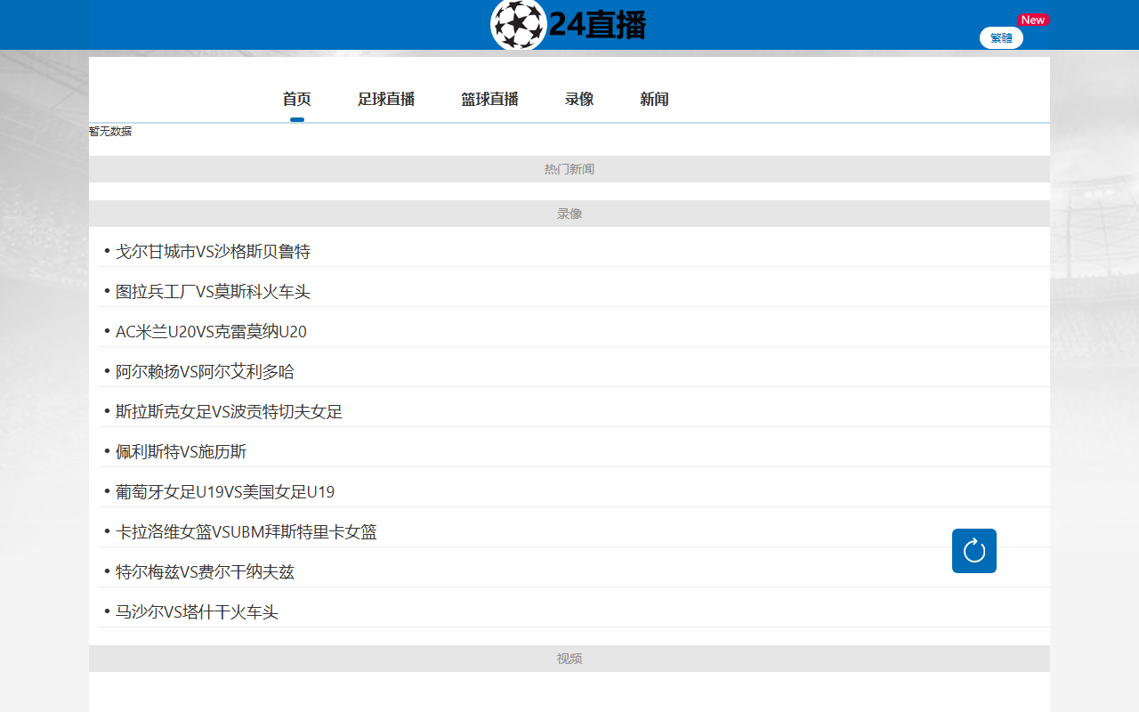Click the 暂无数据 notice text
The height and width of the screenshot is (712, 1139).
click(110, 132)
